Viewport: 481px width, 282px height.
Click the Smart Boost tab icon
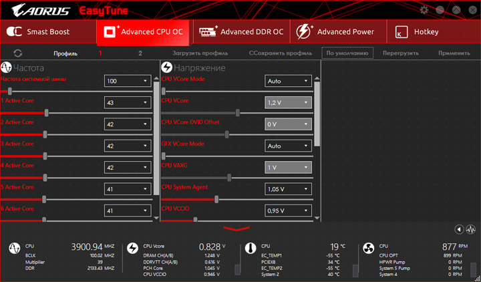tap(14, 31)
